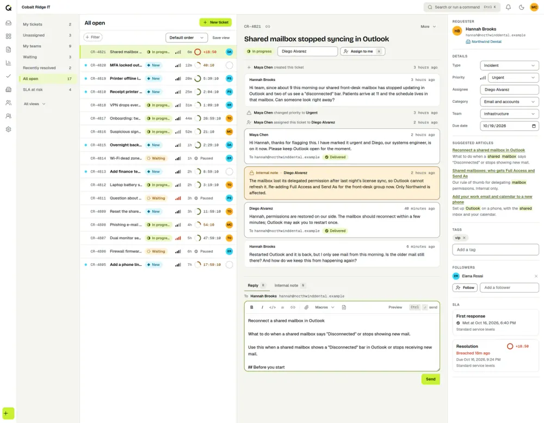Insert a list in reply editor

point(283,307)
